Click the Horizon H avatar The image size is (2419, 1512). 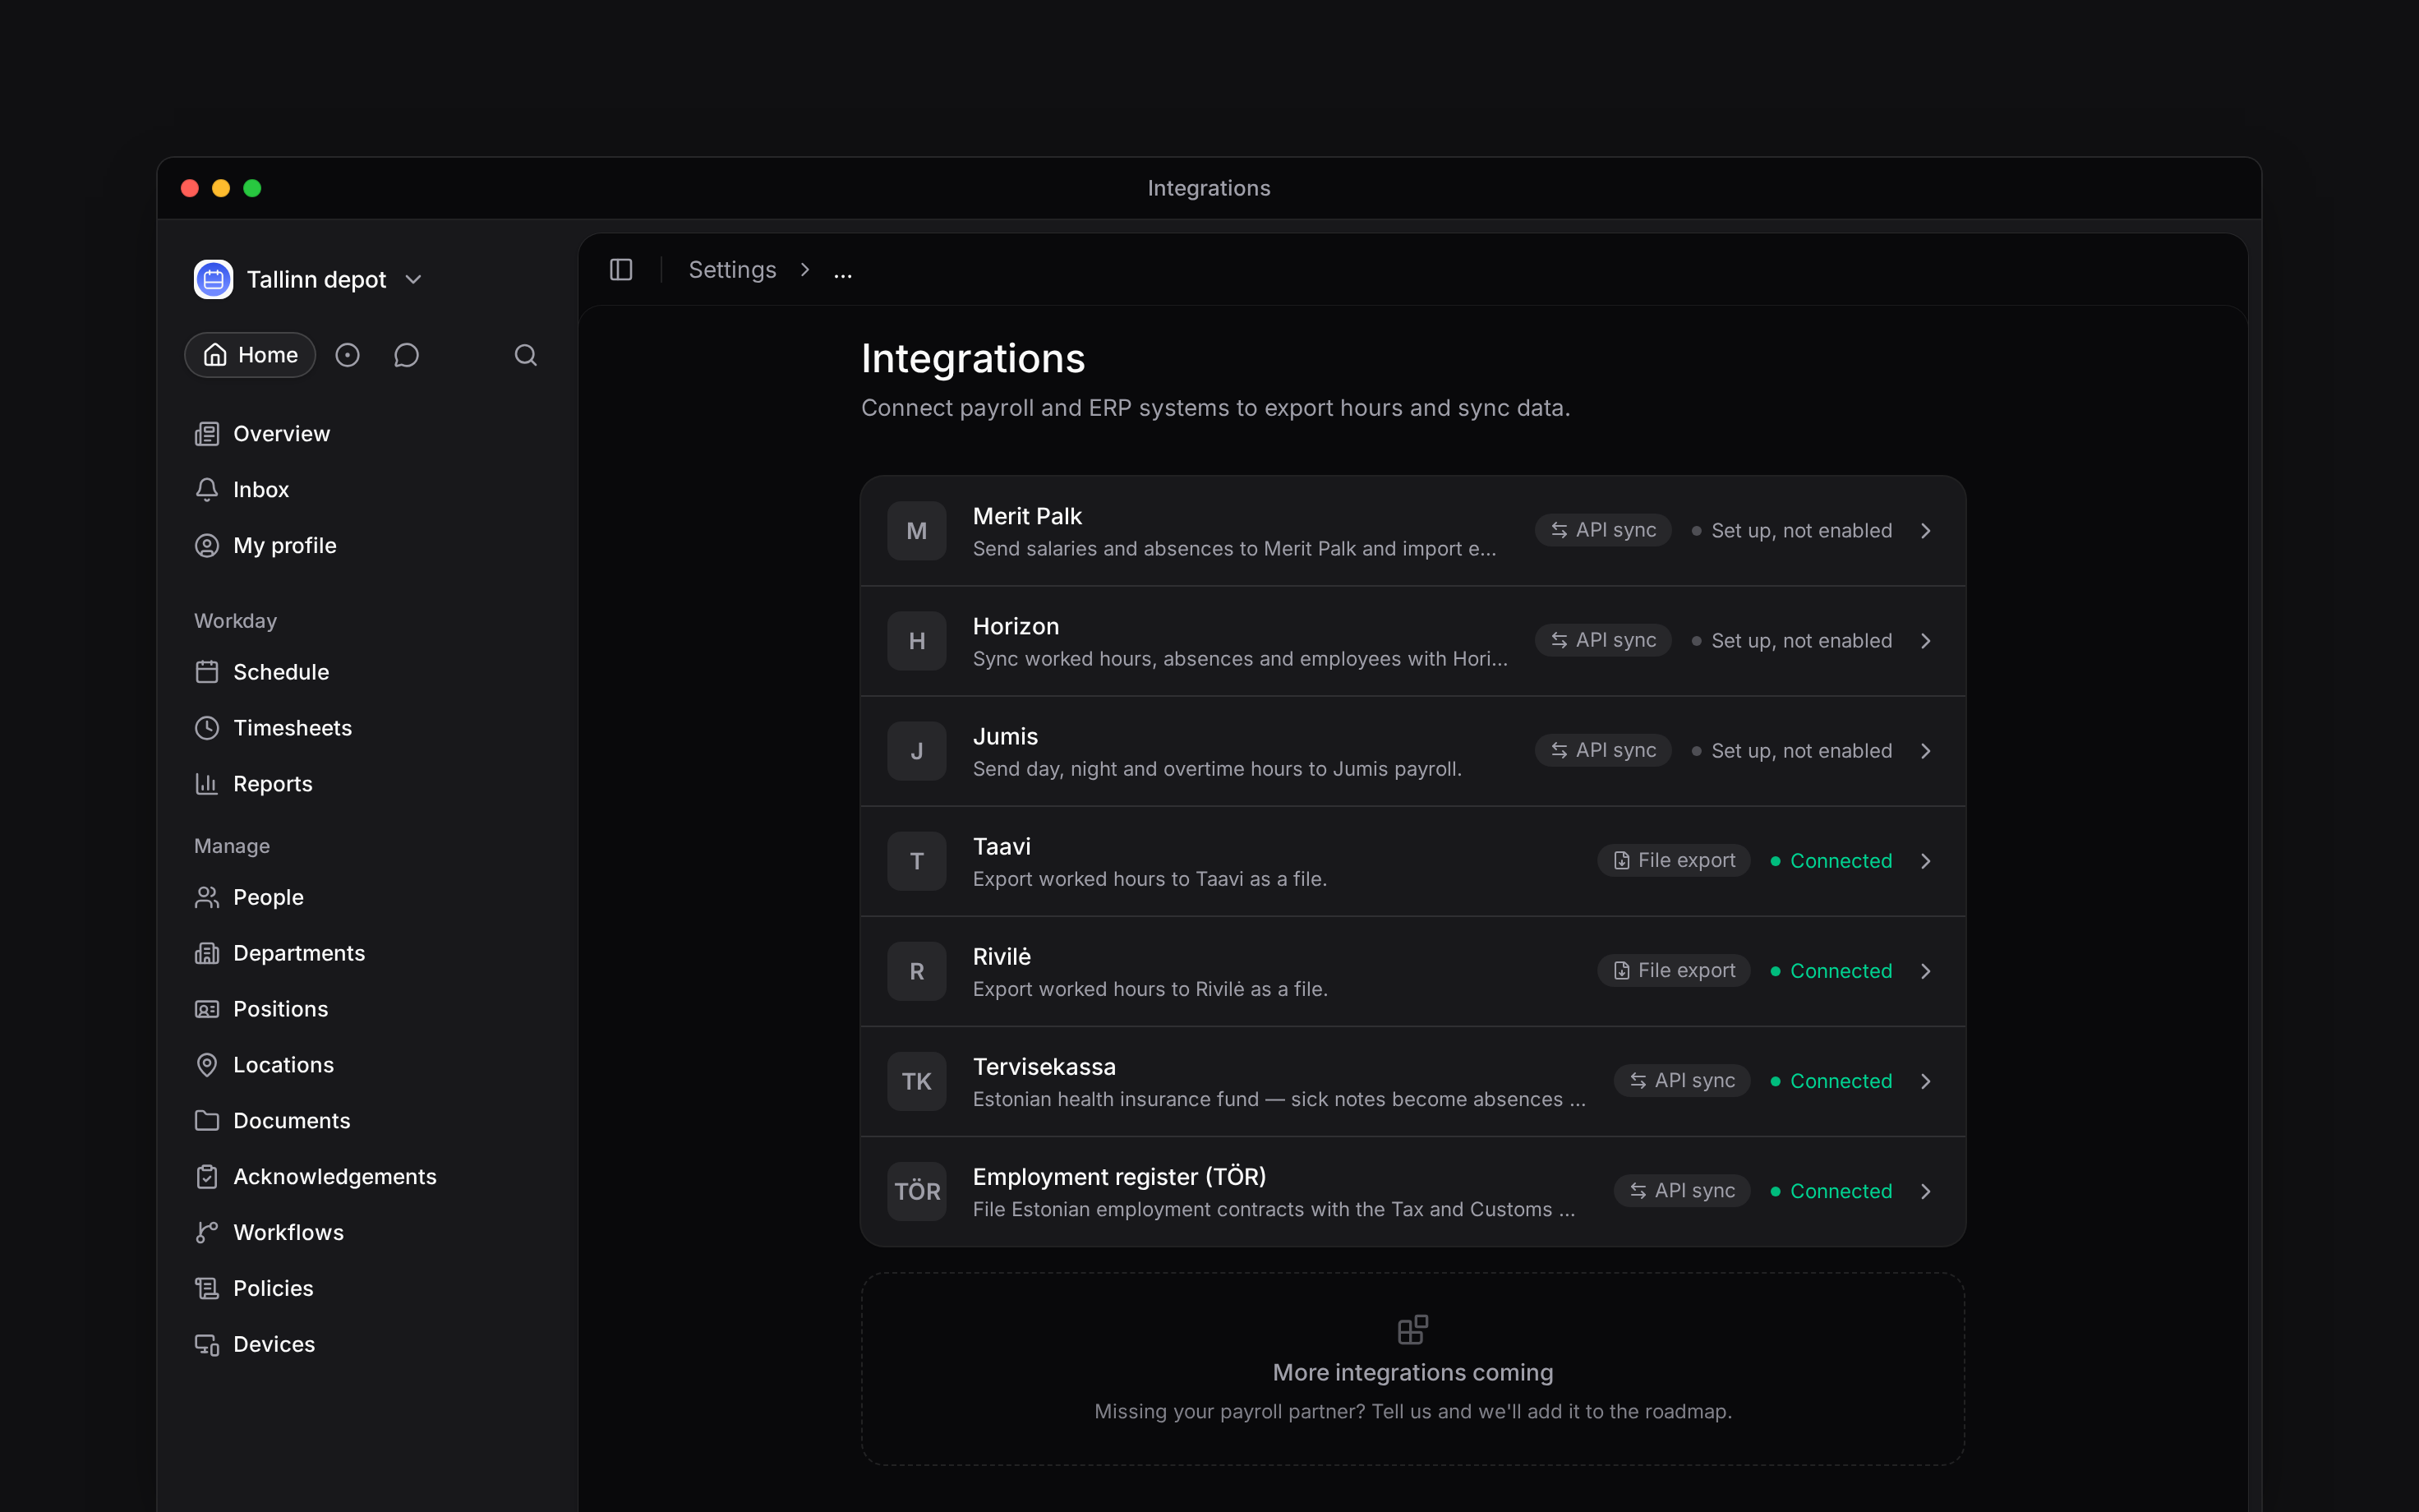click(x=917, y=641)
